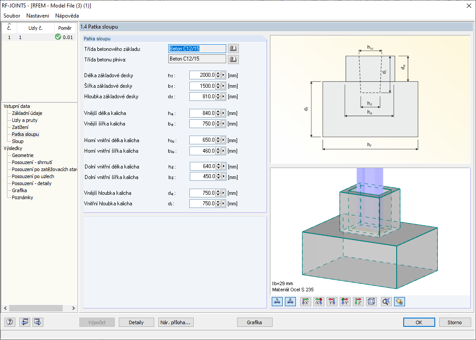Open Geometrie under Výsledky

pos(22,155)
